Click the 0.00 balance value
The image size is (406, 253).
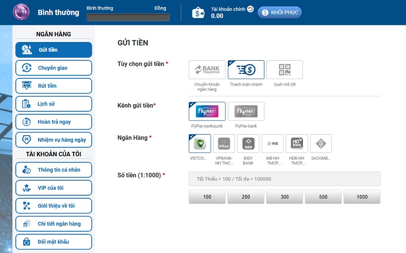[217, 16]
